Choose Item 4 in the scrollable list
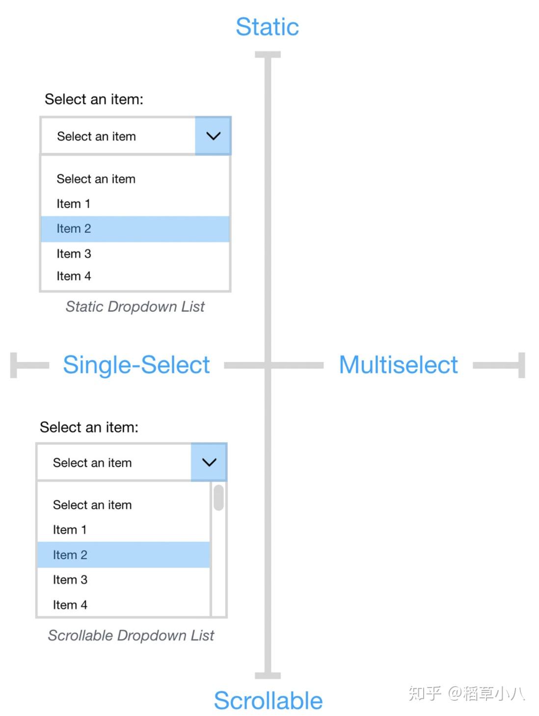 tap(70, 605)
